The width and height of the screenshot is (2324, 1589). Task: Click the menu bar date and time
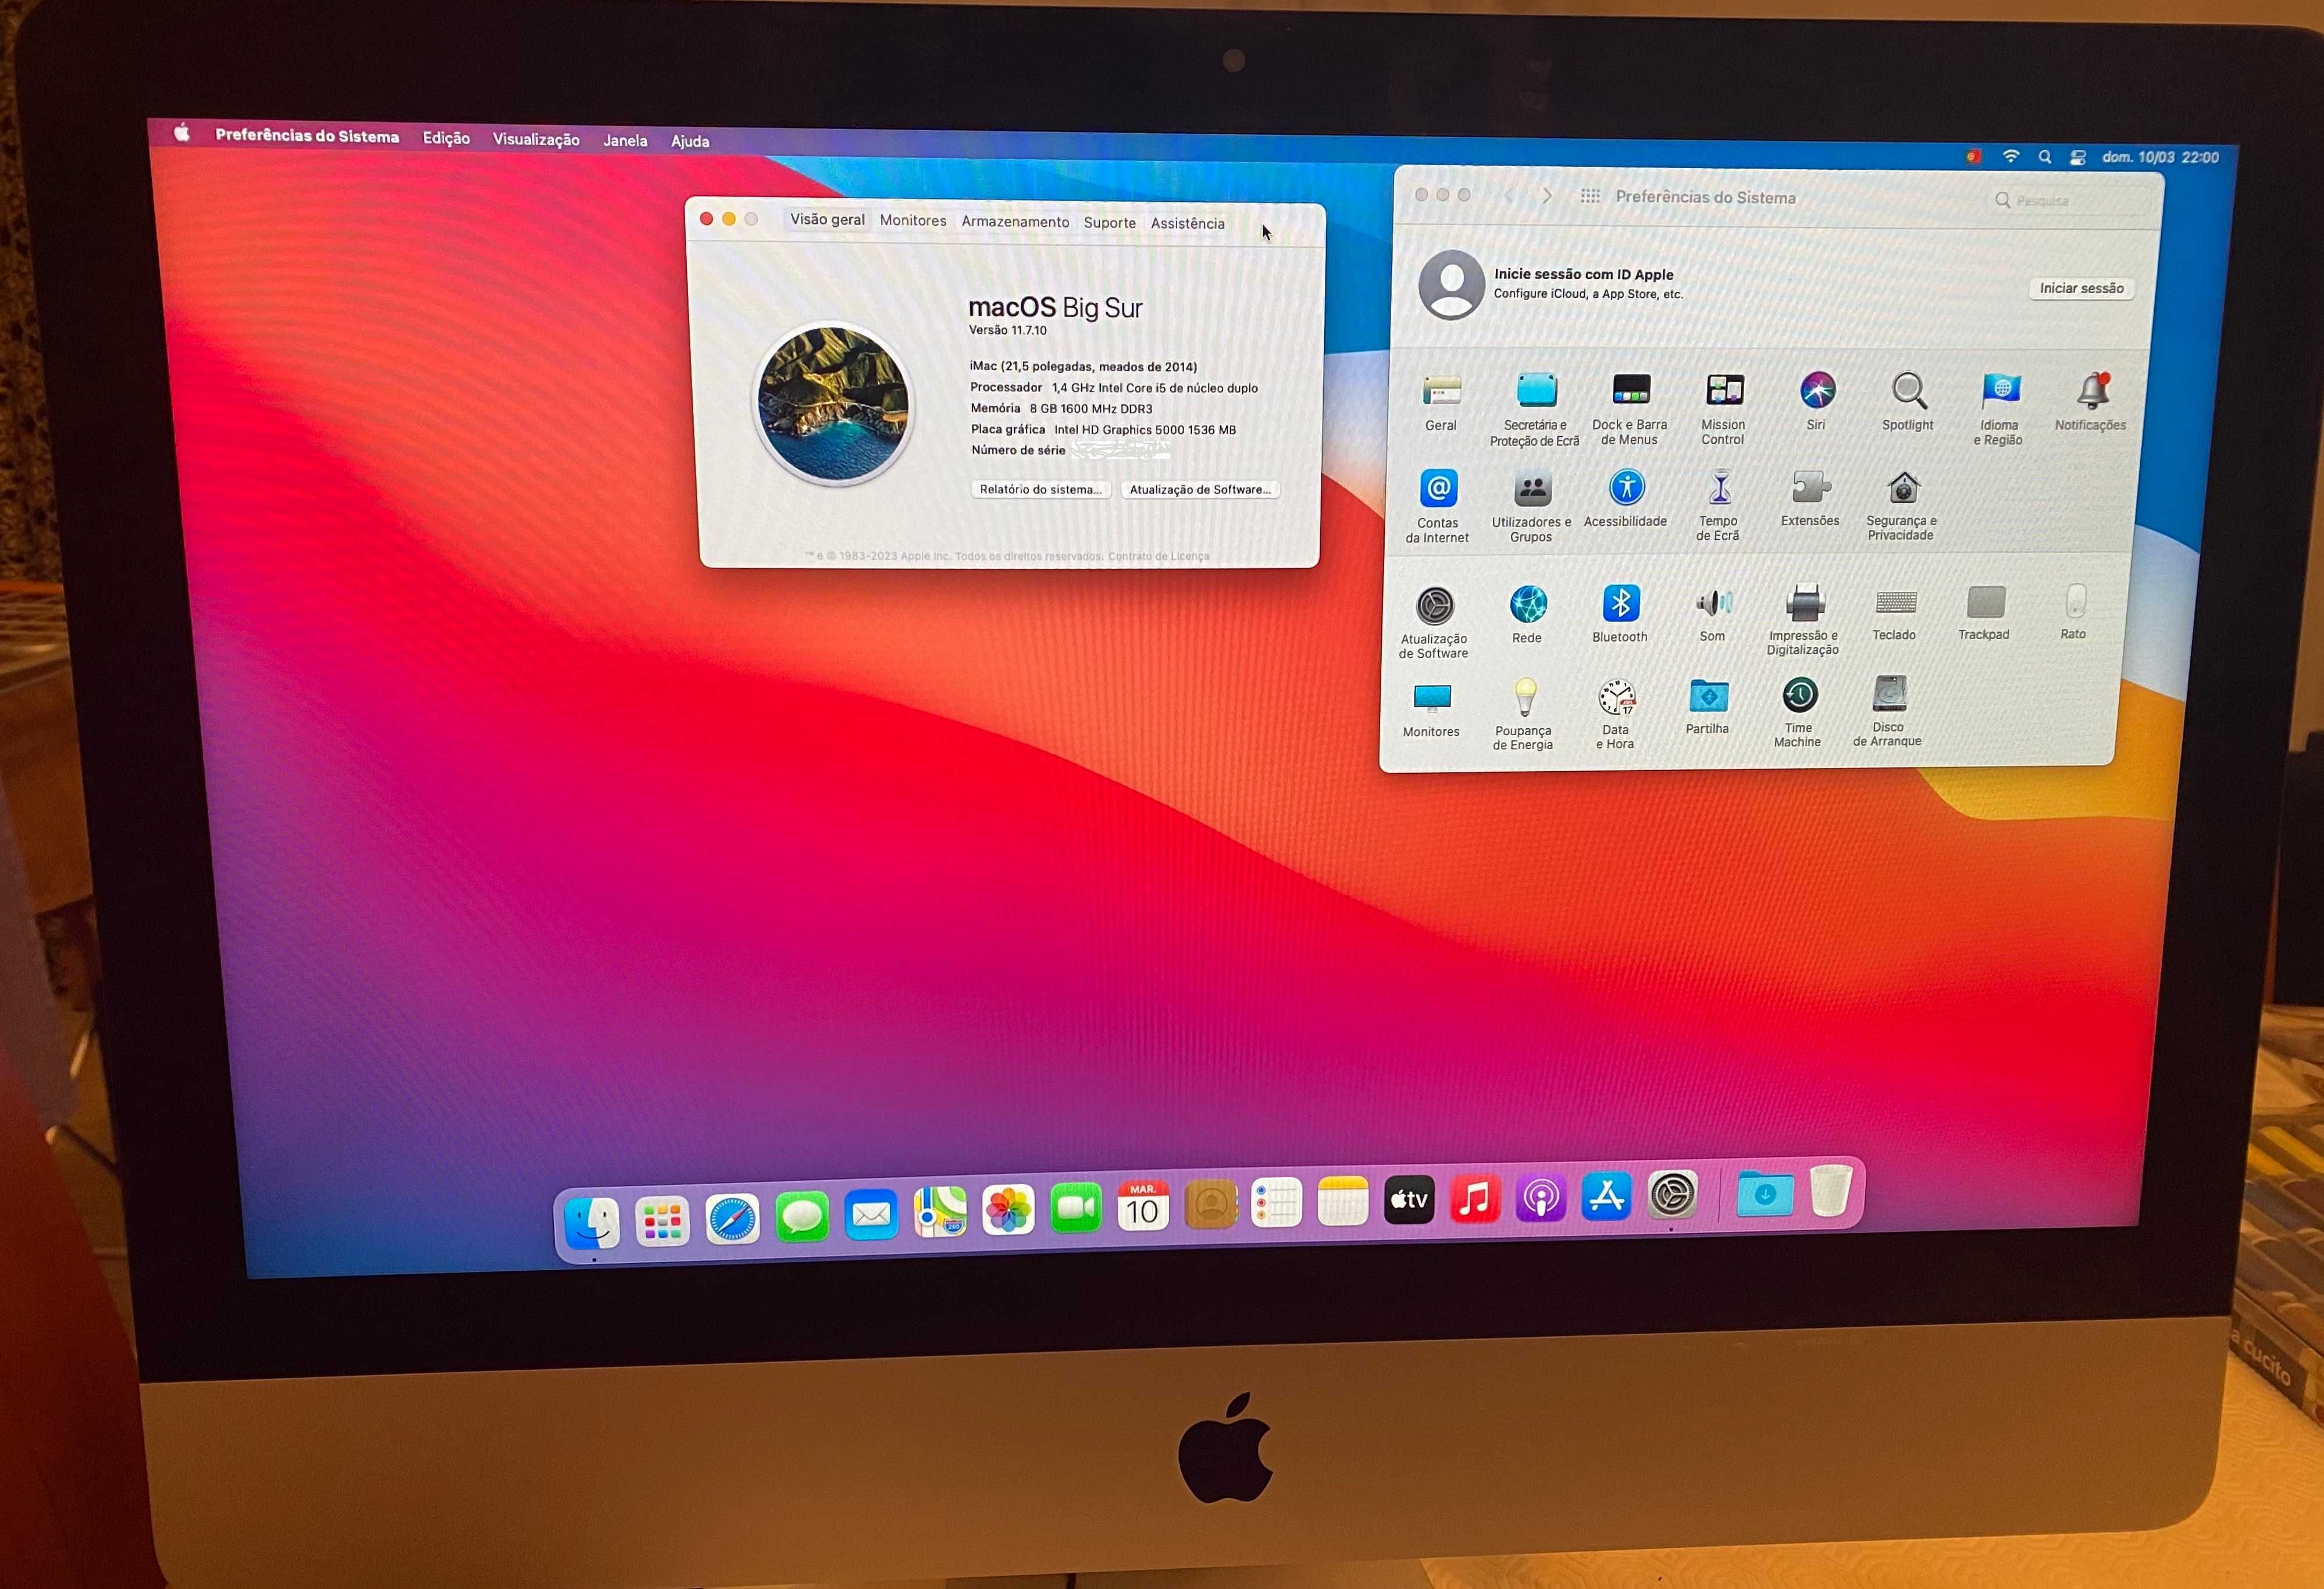pos(2160,157)
